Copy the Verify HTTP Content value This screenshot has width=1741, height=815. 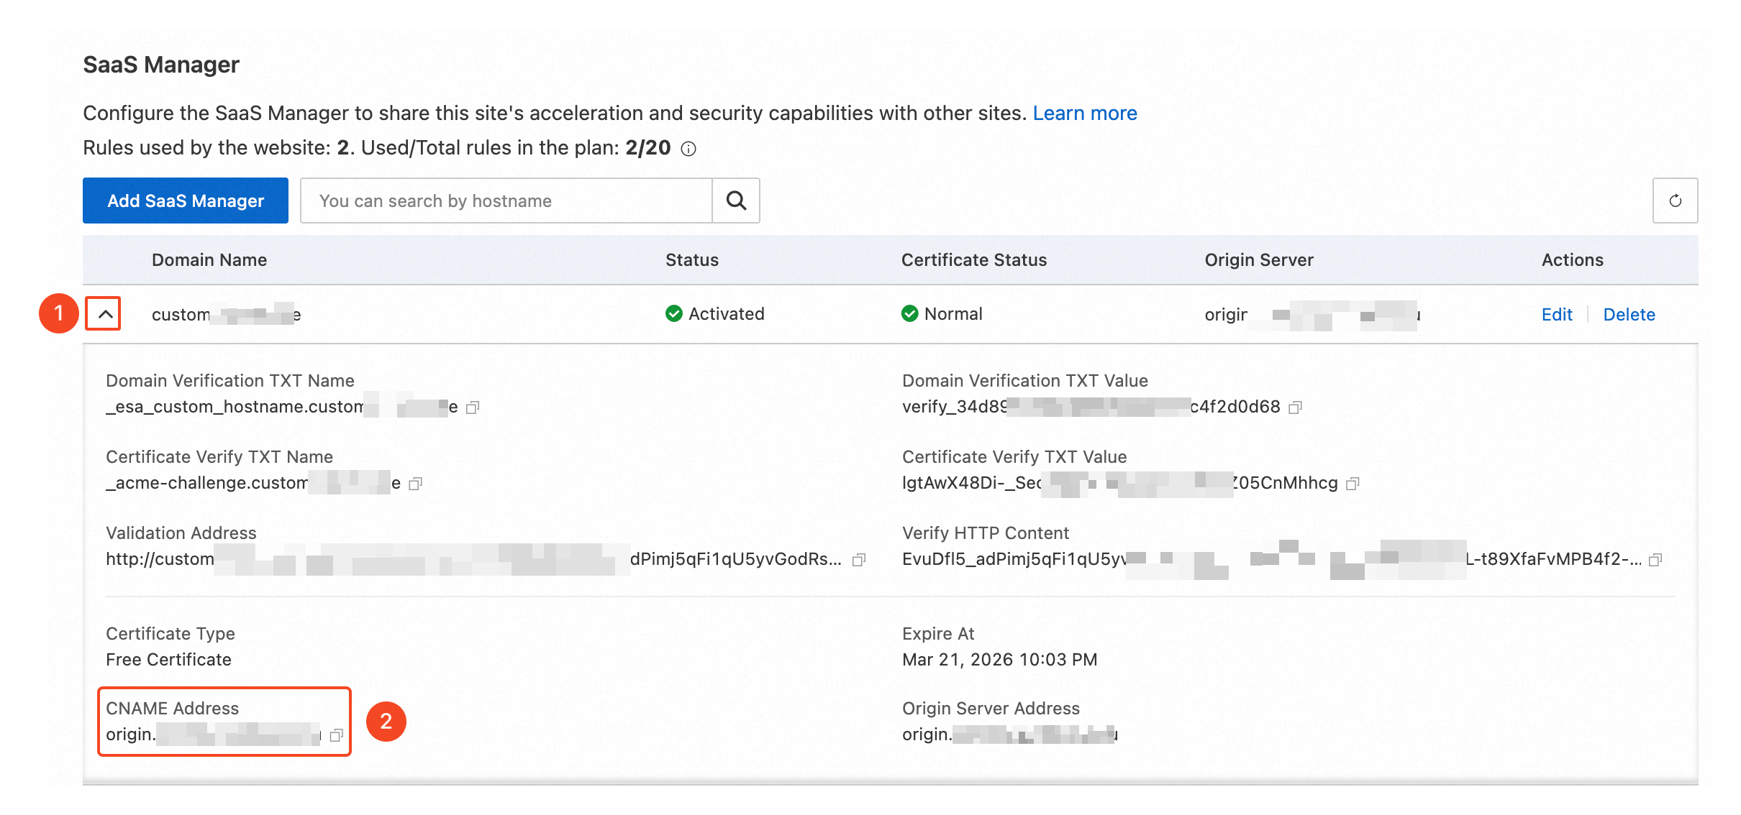[1655, 560]
